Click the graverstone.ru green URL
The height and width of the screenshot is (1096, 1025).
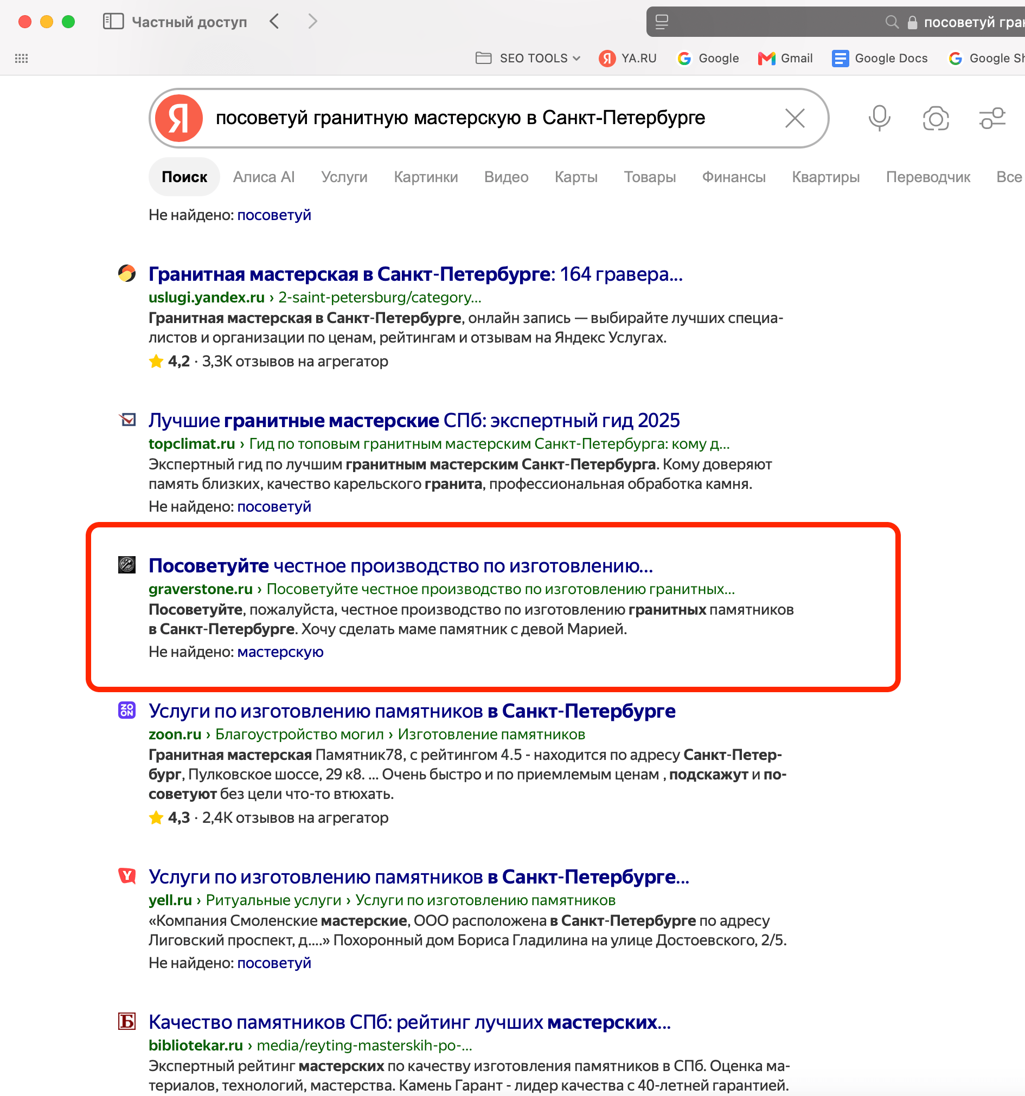(441, 589)
